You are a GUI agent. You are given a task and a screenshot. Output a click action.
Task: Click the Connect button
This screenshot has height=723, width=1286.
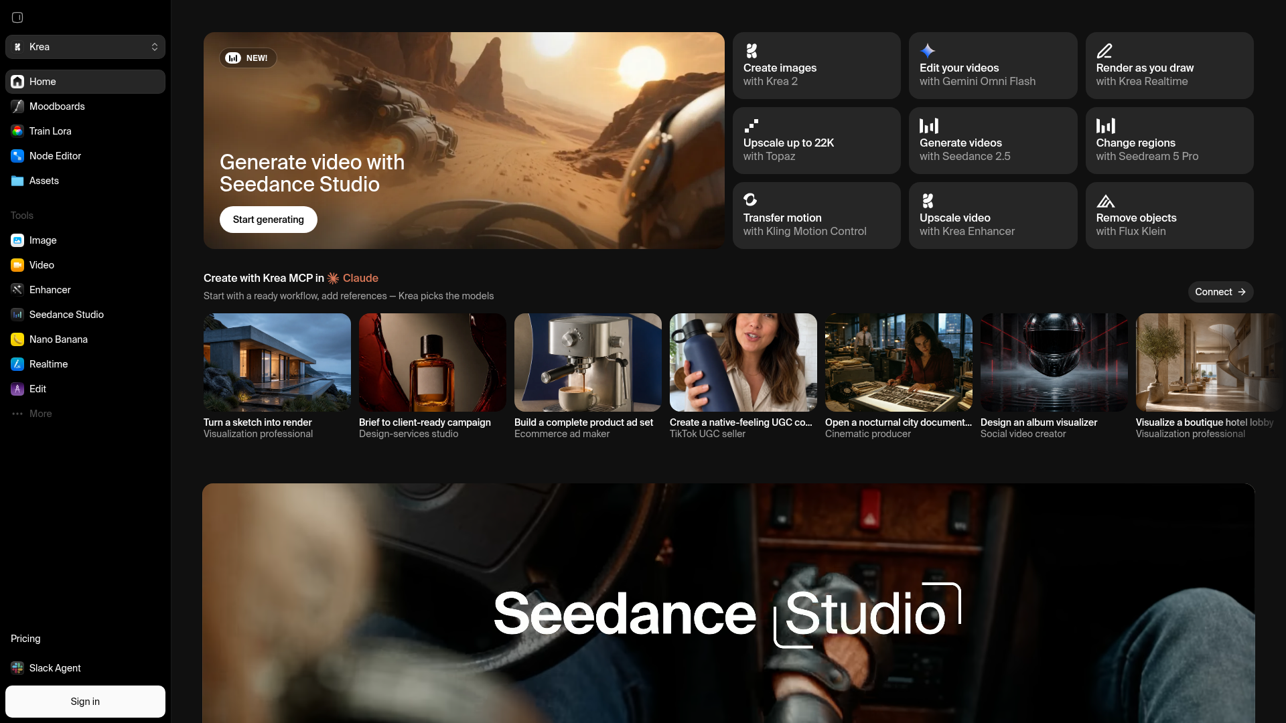(x=1220, y=292)
